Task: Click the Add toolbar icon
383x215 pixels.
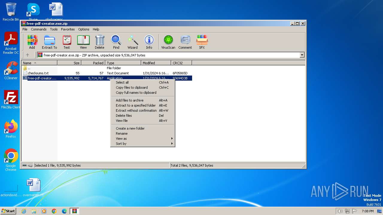Action: 32,42
